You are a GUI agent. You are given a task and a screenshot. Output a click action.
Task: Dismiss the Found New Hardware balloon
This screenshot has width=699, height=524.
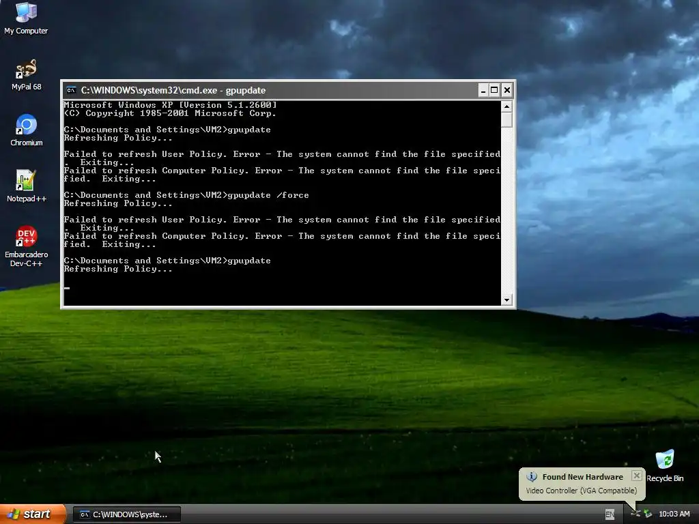[x=637, y=476]
